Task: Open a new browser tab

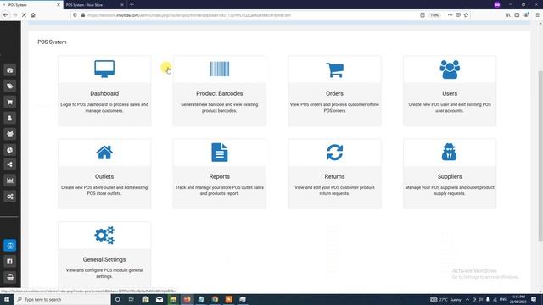Action: click(132, 5)
